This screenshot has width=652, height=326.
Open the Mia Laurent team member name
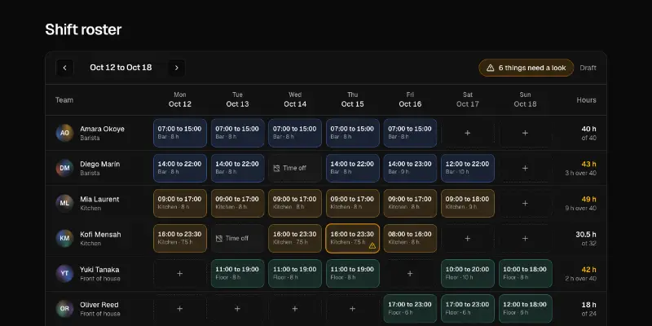pyautogui.click(x=99, y=199)
